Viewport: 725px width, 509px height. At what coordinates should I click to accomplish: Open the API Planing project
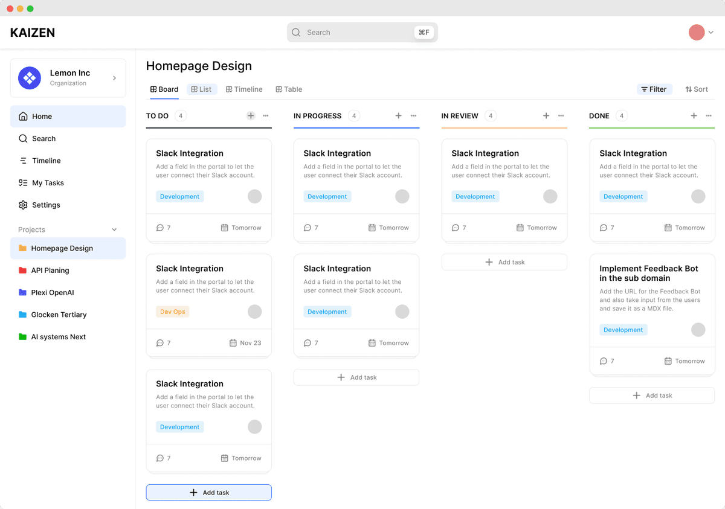point(68,271)
